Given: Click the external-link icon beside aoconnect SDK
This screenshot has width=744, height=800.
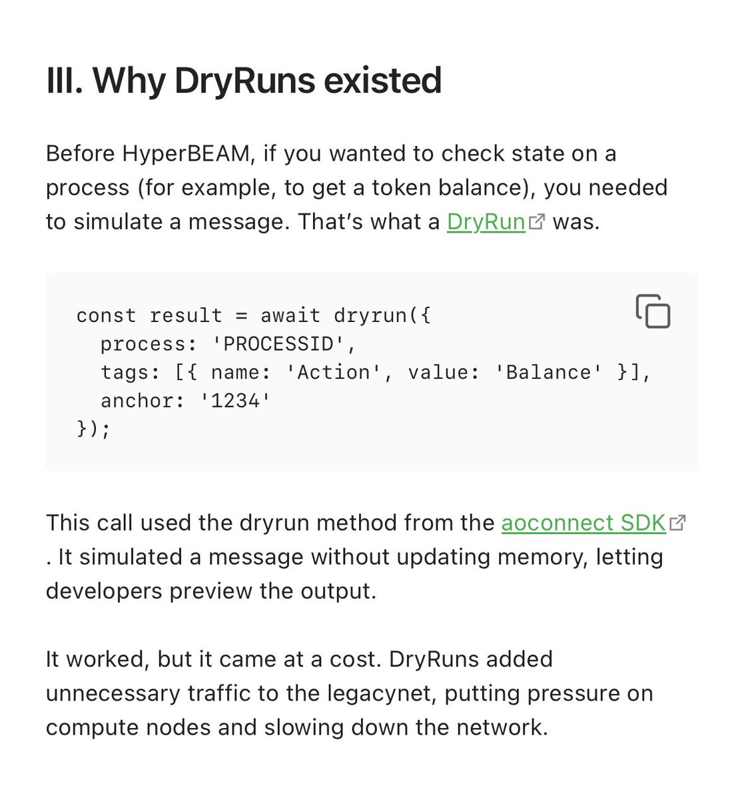Looking at the screenshot, I should pyautogui.click(x=677, y=523).
